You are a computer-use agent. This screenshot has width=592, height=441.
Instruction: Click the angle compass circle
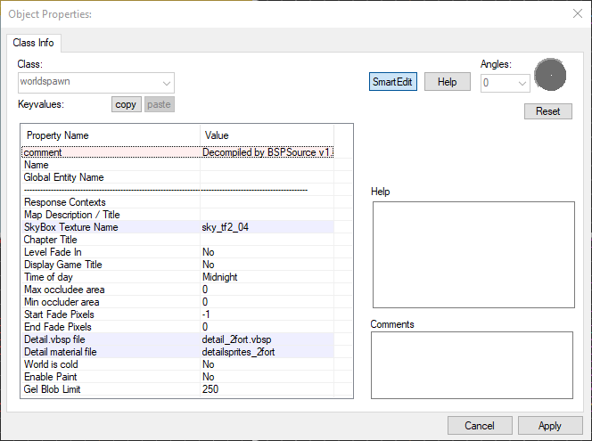pyautogui.click(x=550, y=75)
